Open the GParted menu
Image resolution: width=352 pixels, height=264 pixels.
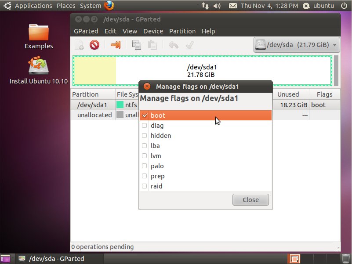coord(86,31)
